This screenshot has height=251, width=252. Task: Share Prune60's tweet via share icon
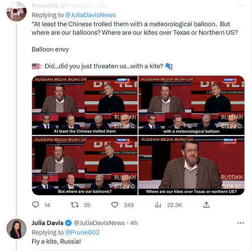pos(206,205)
